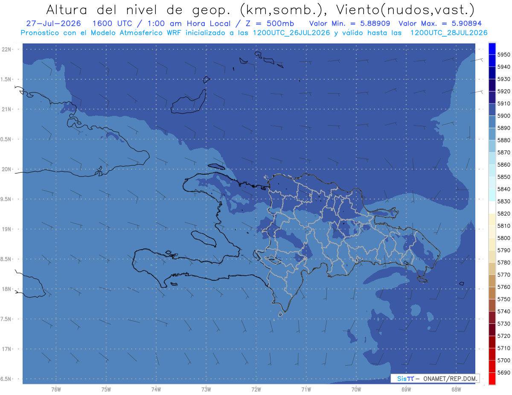Pick the legend color between 5870 and 5860

pyautogui.click(x=492, y=159)
